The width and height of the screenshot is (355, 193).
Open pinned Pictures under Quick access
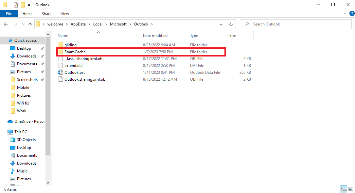pos(24,72)
